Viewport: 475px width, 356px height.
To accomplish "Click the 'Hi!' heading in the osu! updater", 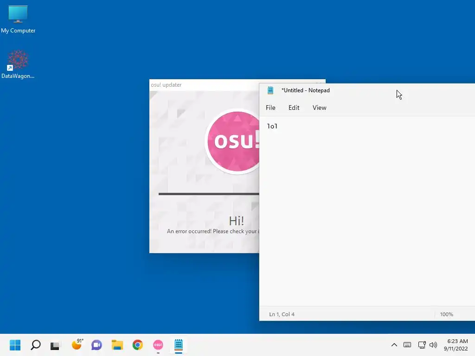I will point(236,221).
